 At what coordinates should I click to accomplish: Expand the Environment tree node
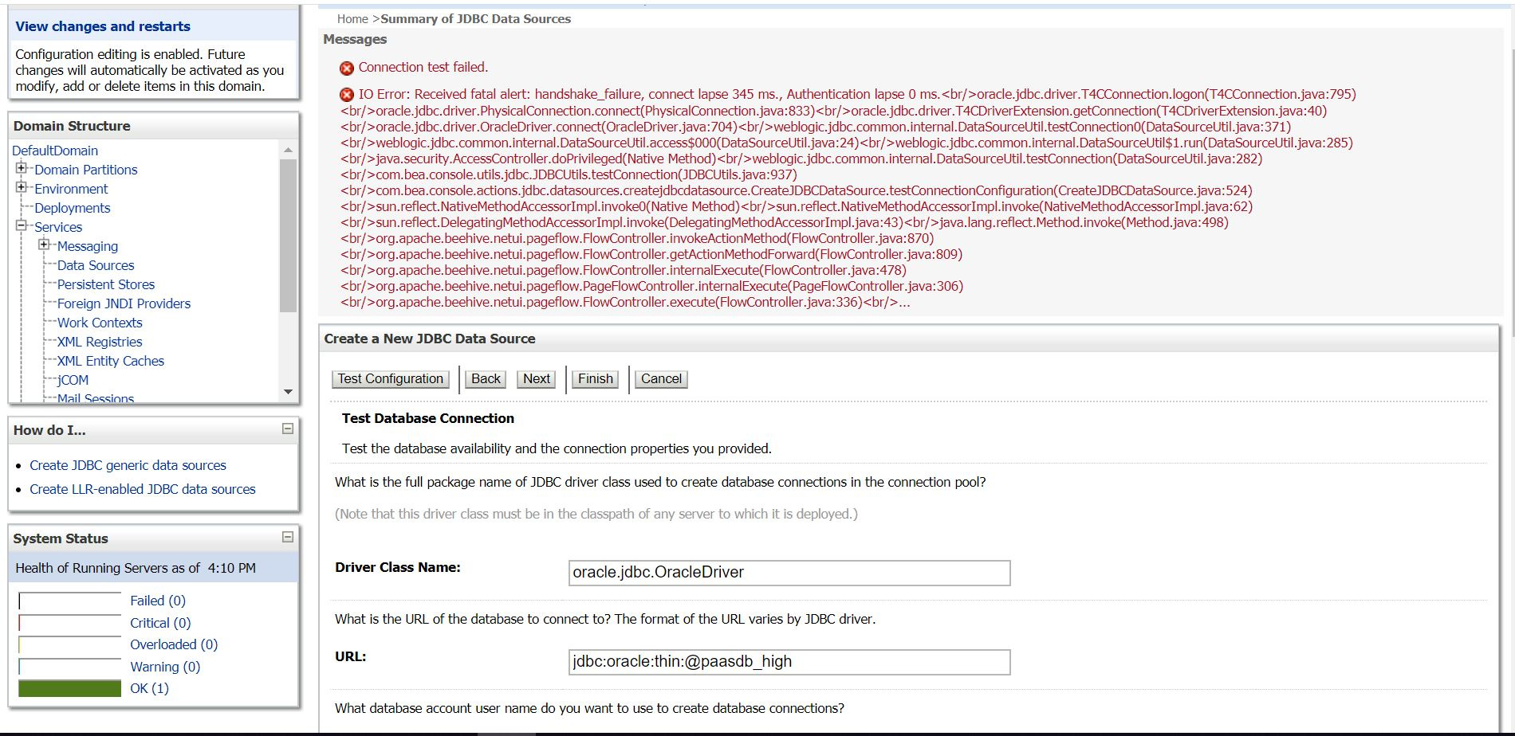click(22, 187)
